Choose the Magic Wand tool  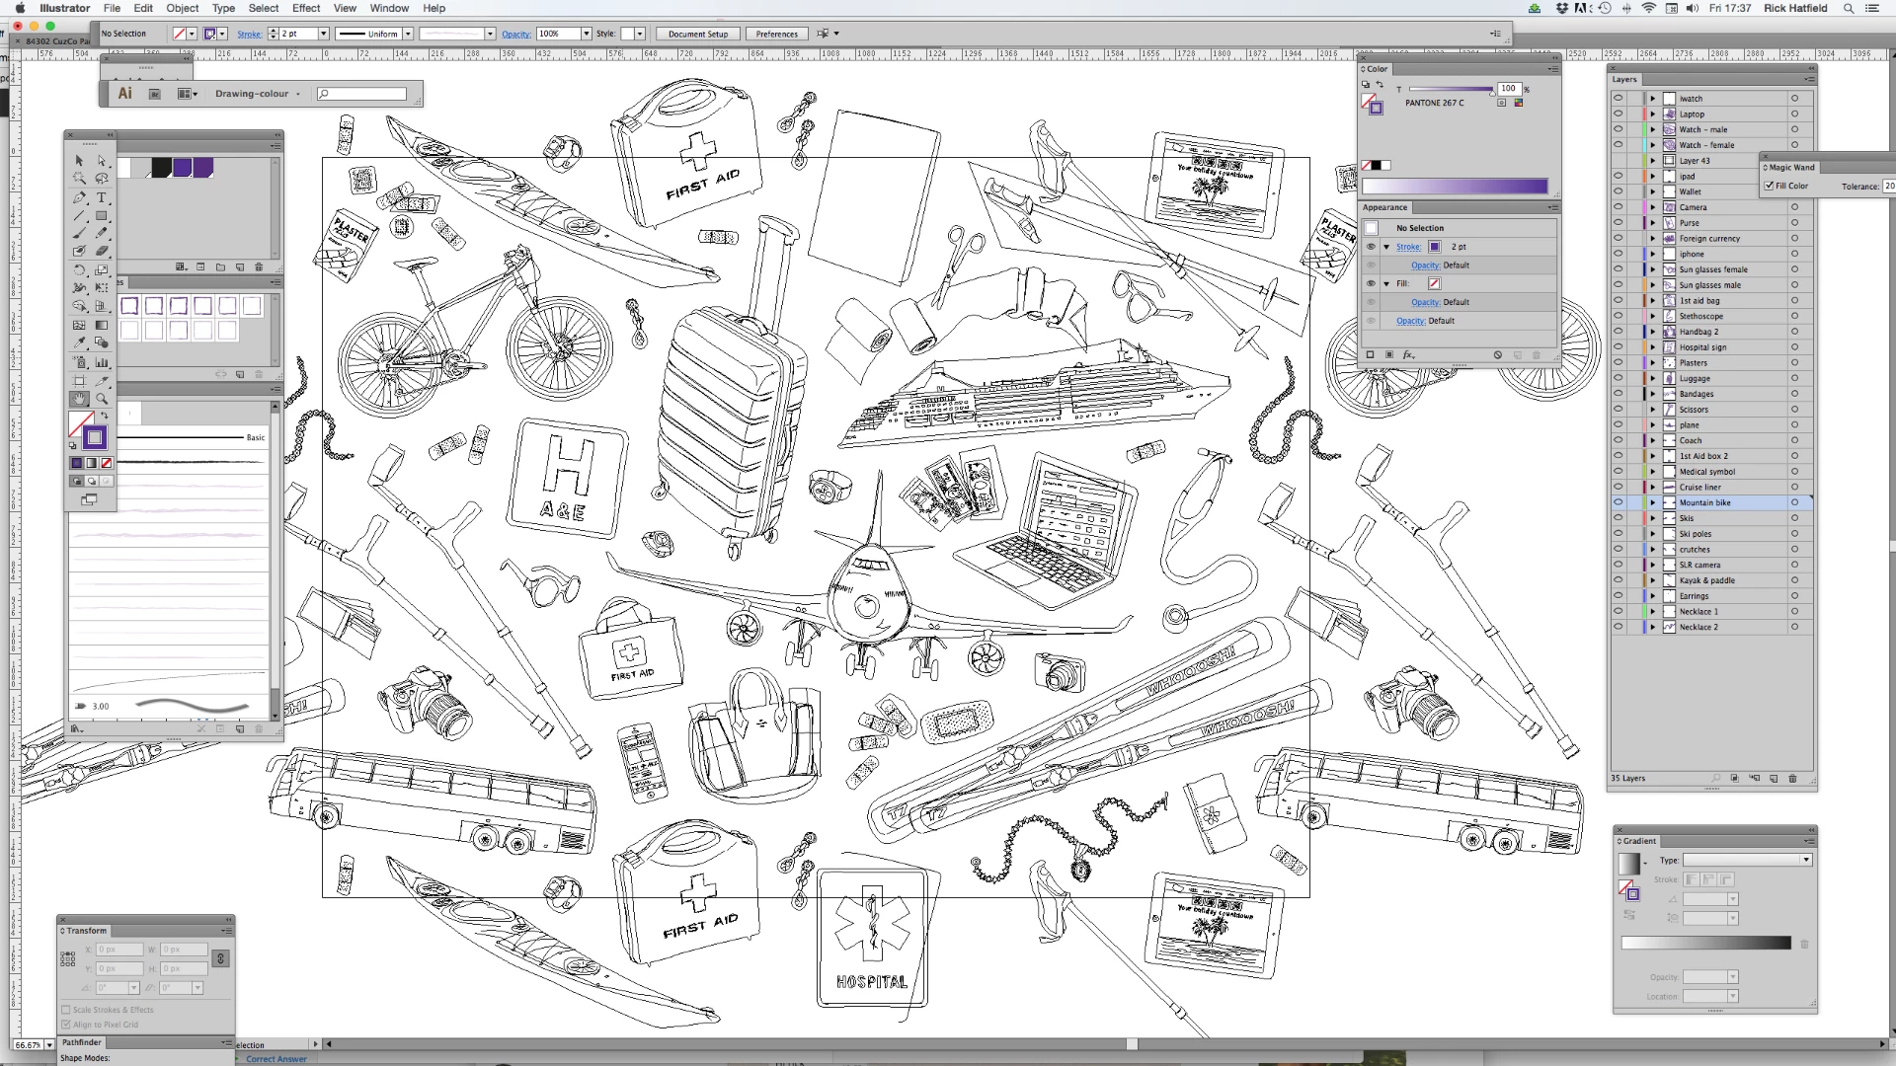point(79,179)
